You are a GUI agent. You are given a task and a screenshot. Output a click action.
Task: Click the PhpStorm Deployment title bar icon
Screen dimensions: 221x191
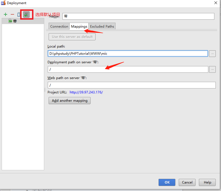(3, 3)
